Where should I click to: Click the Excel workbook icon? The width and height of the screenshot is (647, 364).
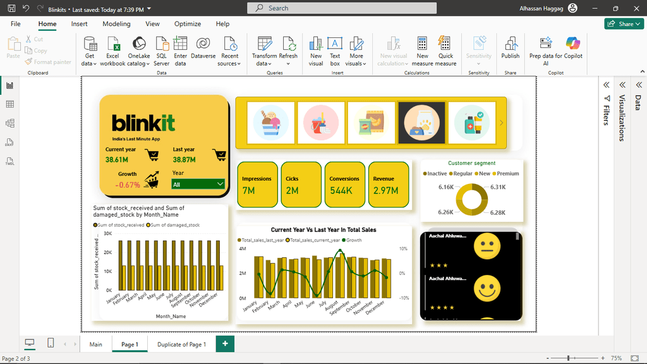point(112,51)
